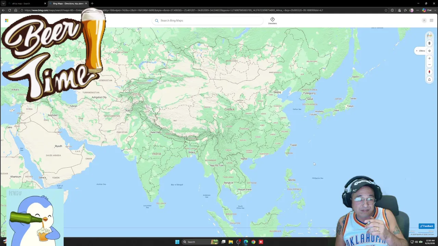Click the Tehran city label on map
438x246 pixels.
(74, 106)
